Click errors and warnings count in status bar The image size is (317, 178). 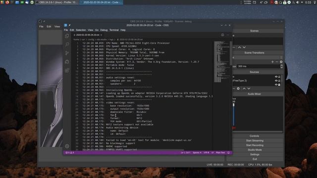[x=70, y=153]
